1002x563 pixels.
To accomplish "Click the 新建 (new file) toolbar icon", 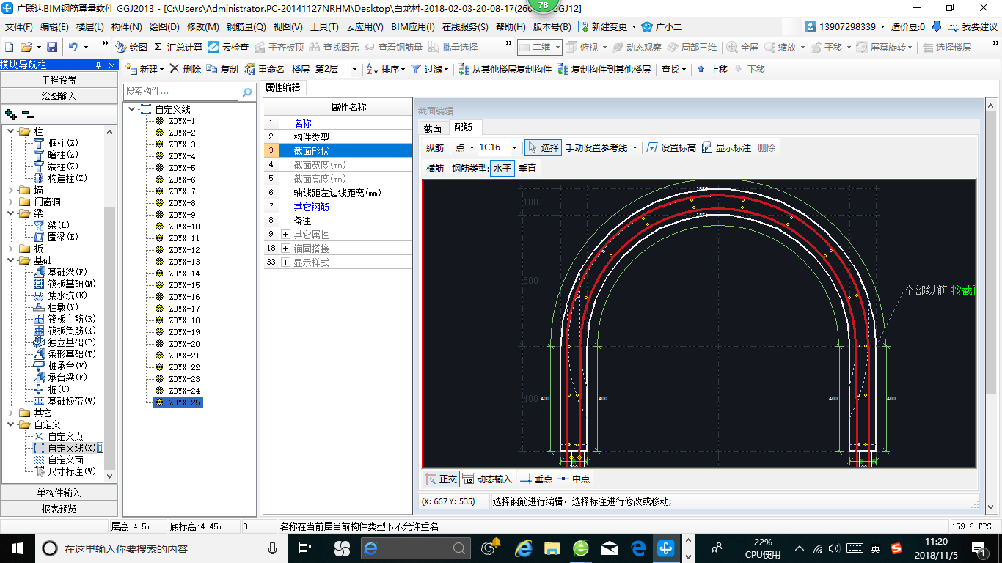I will tap(10, 47).
